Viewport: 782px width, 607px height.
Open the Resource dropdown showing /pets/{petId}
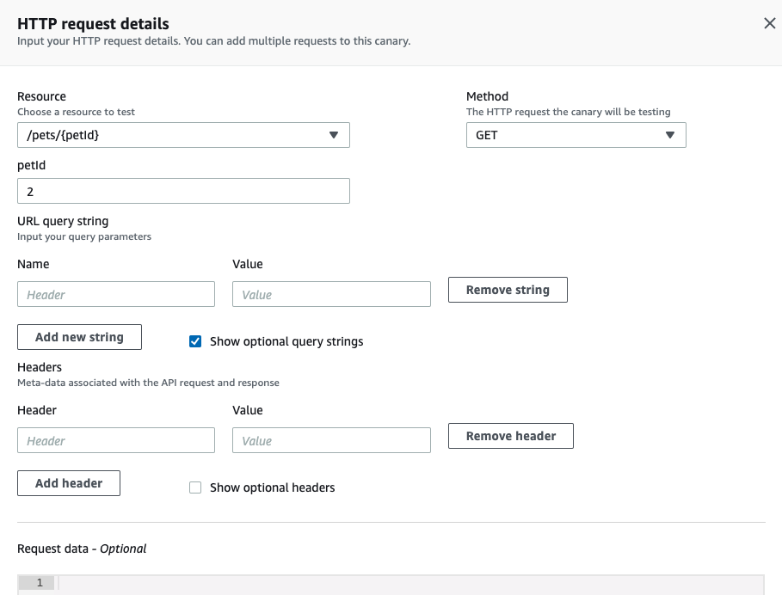pos(172,135)
